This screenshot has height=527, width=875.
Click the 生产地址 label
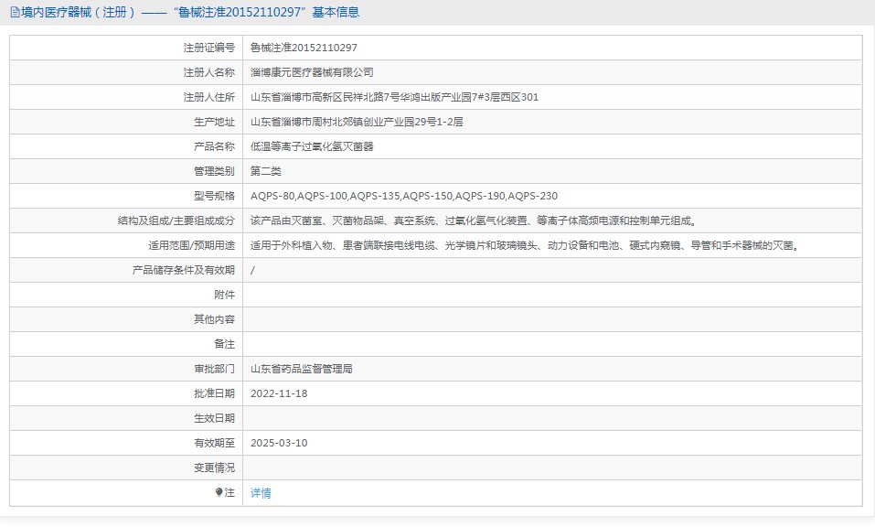214,122
